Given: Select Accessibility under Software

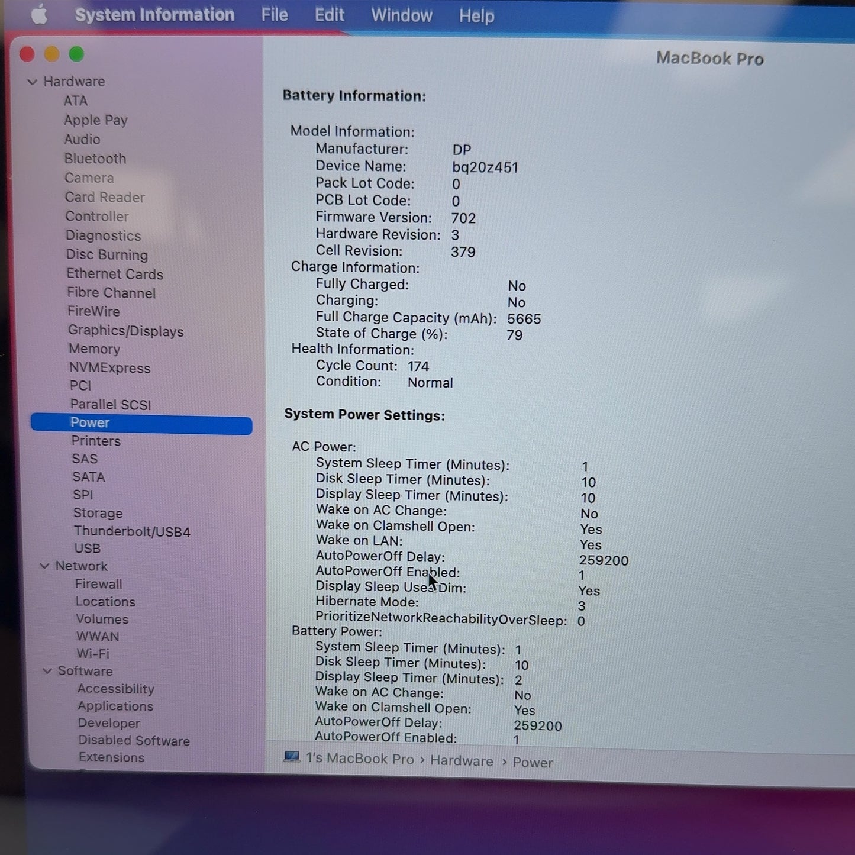Looking at the screenshot, I should 116,689.
